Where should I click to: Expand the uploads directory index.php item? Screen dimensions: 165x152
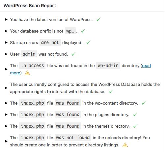point(6,141)
